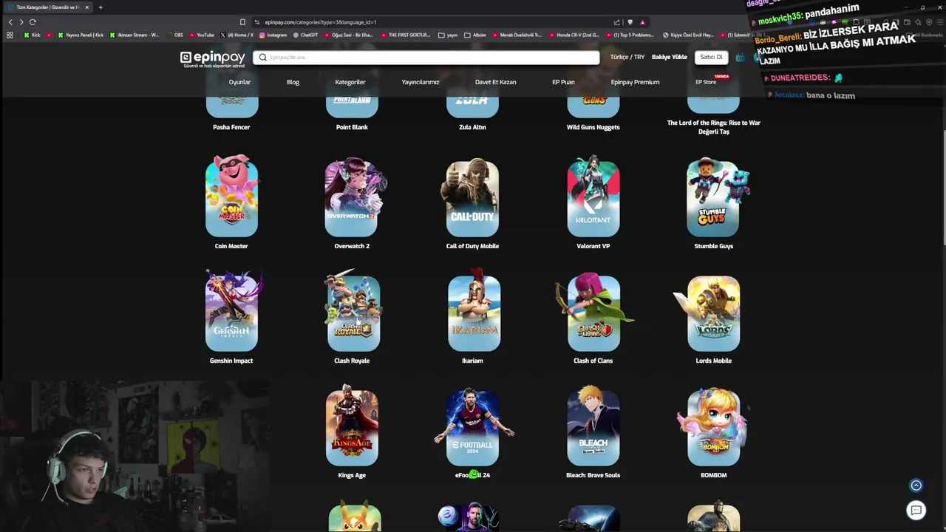
Task: Open the apps grid in bookmarks bar
Action: point(10,35)
